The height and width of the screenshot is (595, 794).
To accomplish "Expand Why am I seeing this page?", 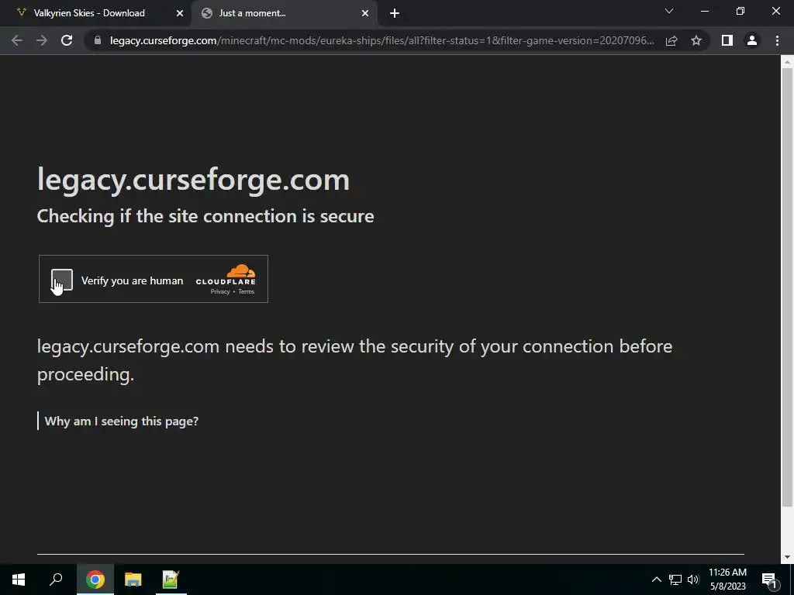I will pos(122,421).
